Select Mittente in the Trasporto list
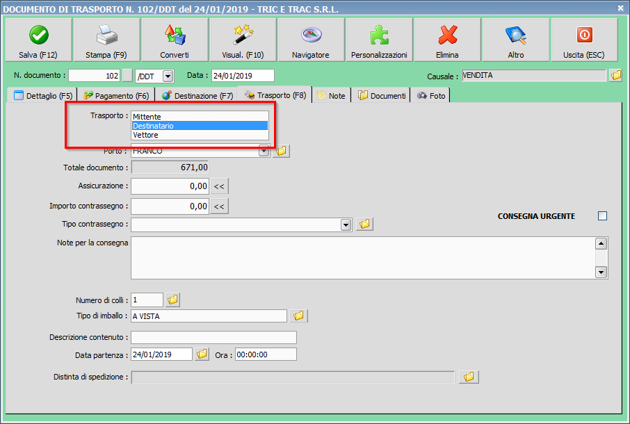This screenshot has width=630, height=424. click(x=200, y=117)
